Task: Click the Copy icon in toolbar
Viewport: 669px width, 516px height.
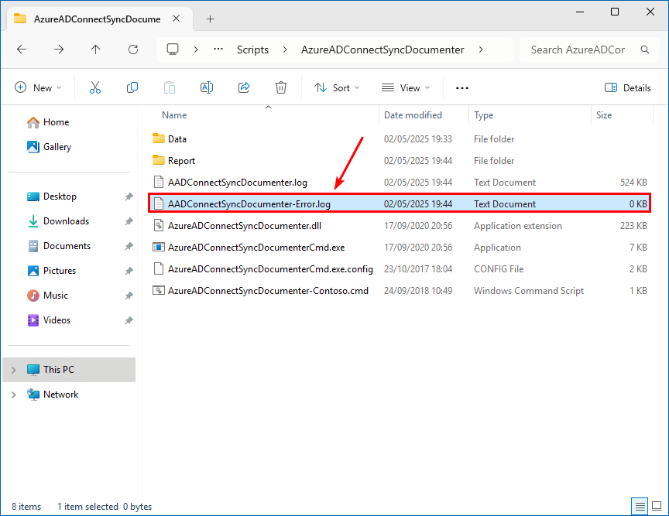Action: point(132,88)
